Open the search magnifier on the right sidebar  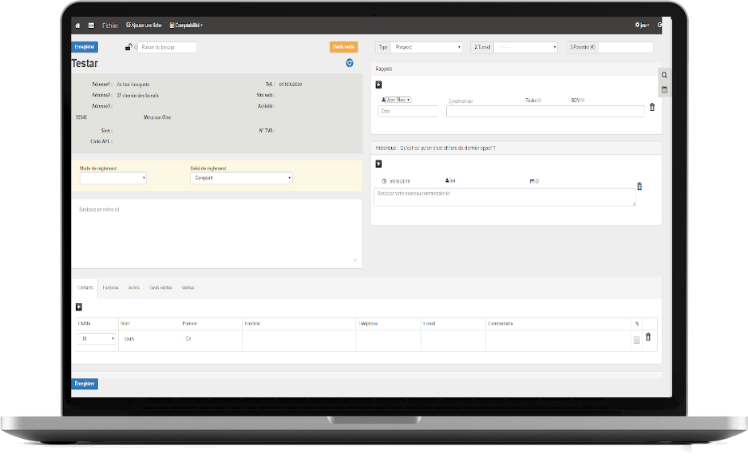(664, 75)
